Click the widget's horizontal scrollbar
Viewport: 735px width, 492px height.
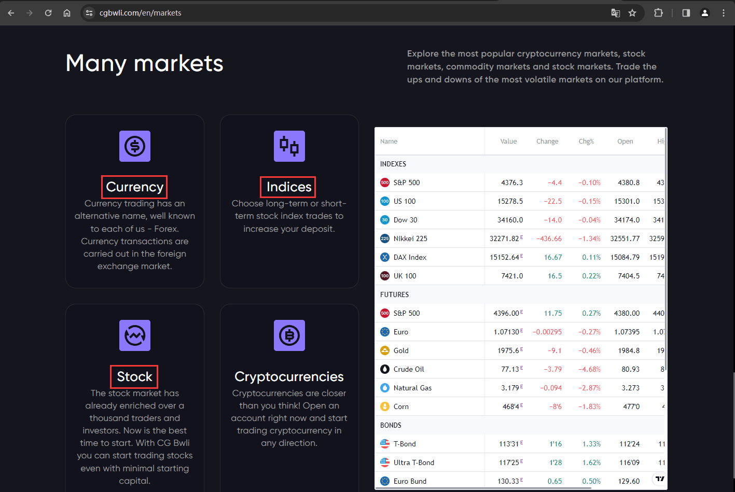point(483,488)
